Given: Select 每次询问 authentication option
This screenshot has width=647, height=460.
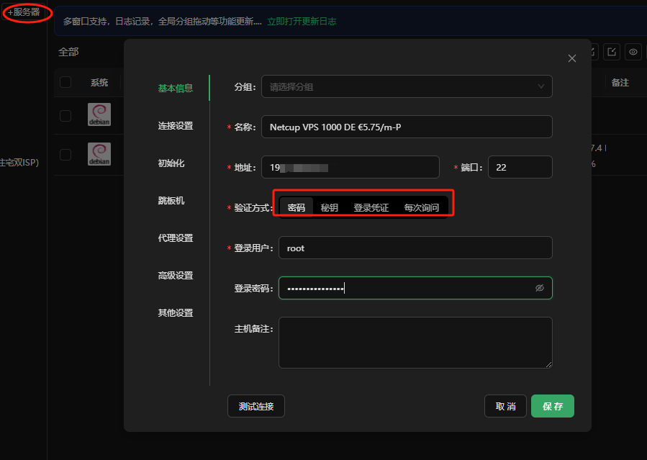Looking at the screenshot, I should [x=421, y=207].
